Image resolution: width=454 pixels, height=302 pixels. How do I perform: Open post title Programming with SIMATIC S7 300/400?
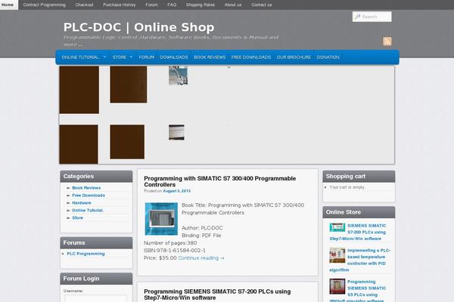[x=219, y=181]
